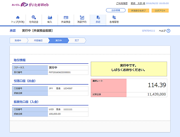Click the final rate 114.39

[x=157, y=85]
